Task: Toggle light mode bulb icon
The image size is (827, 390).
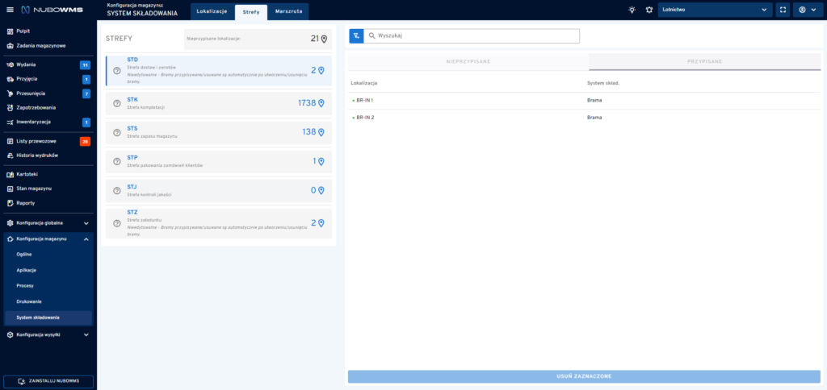Action: pyautogui.click(x=632, y=10)
